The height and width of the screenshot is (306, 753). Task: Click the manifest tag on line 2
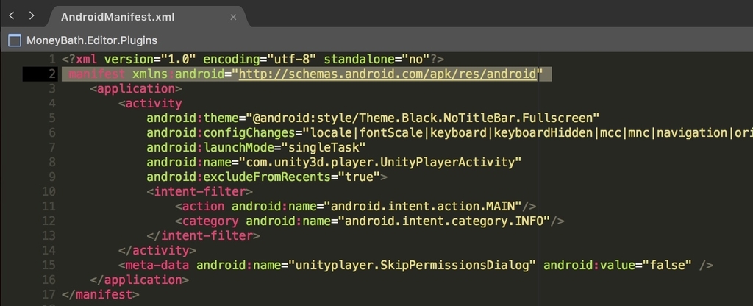(x=97, y=74)
